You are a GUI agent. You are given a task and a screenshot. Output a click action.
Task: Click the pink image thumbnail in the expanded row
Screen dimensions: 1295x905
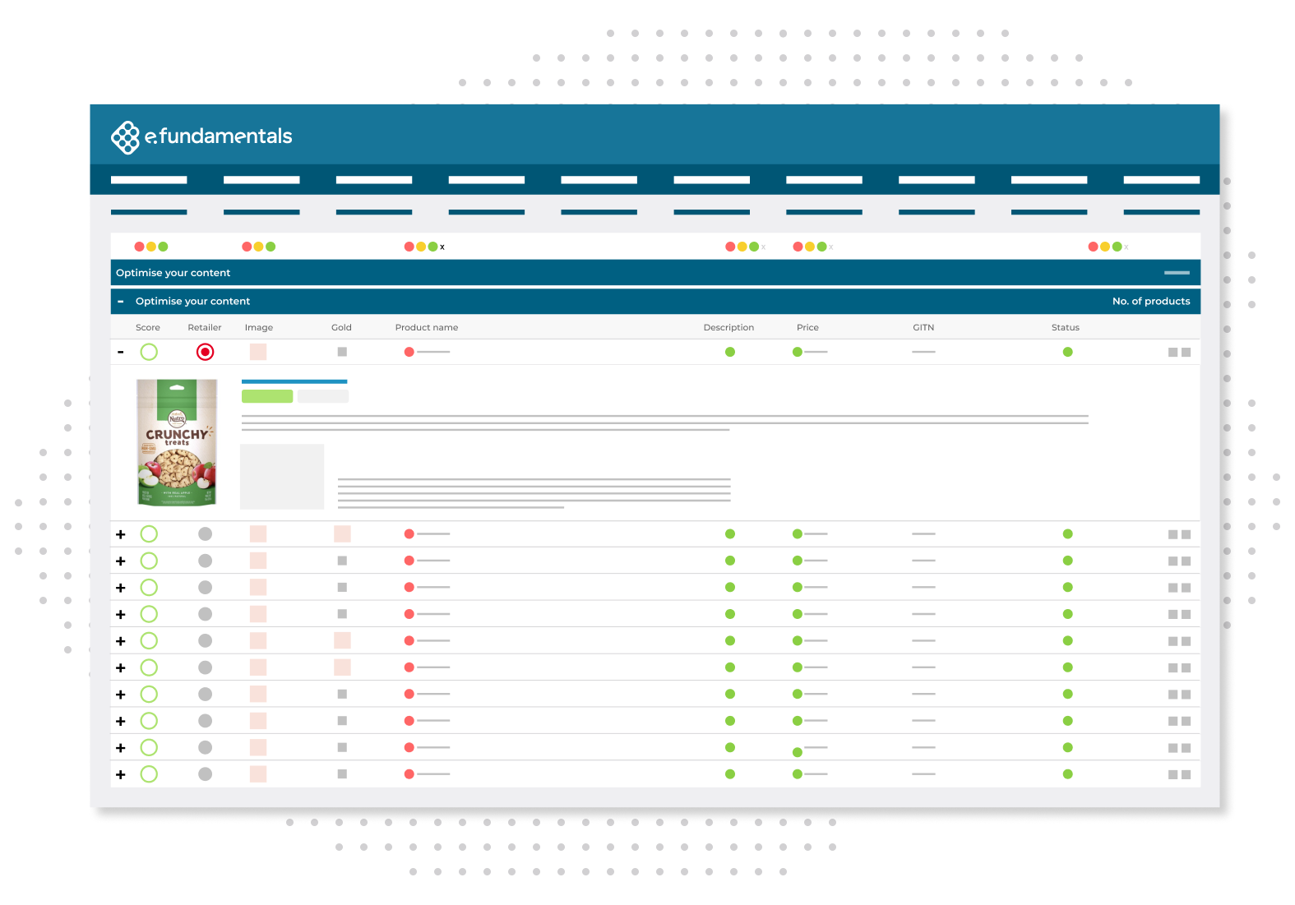[258, 352]
